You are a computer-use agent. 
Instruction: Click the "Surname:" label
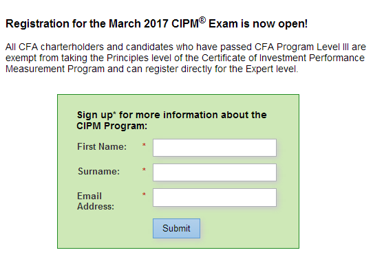click(98, 171)
